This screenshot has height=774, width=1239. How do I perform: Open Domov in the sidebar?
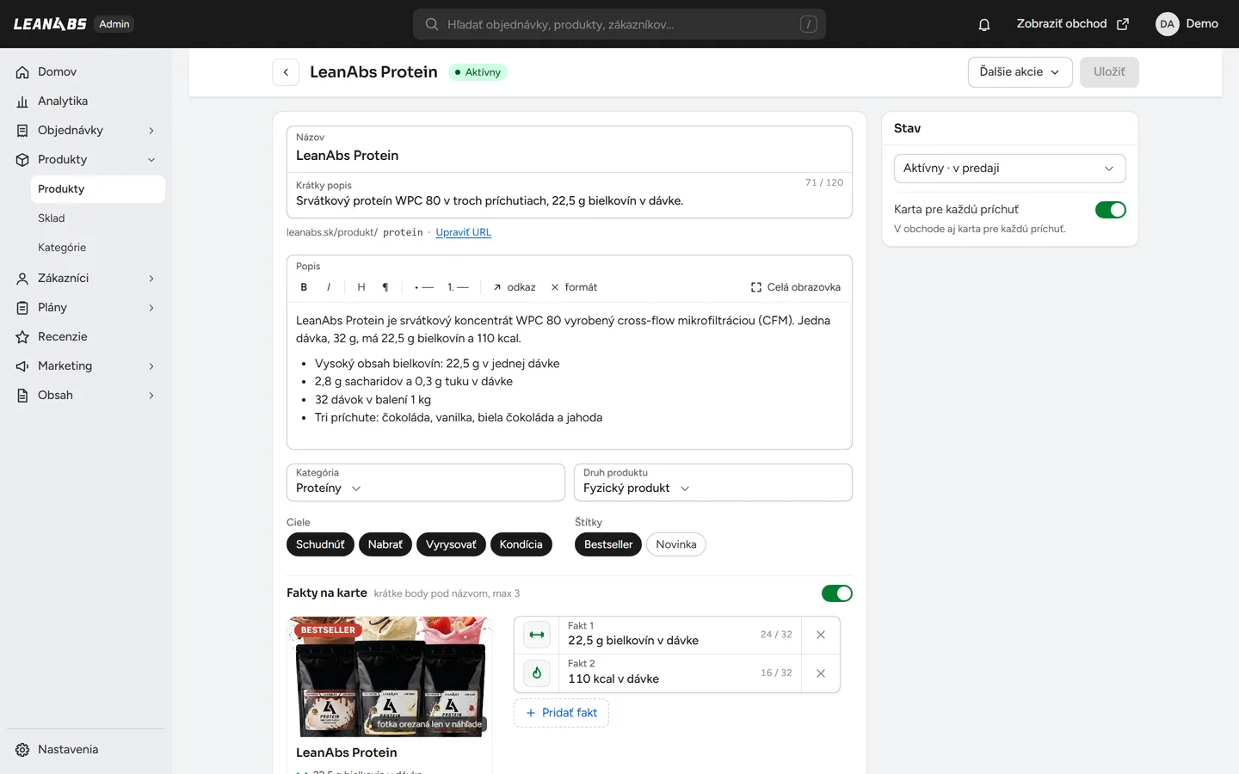[x=86, y=72]
